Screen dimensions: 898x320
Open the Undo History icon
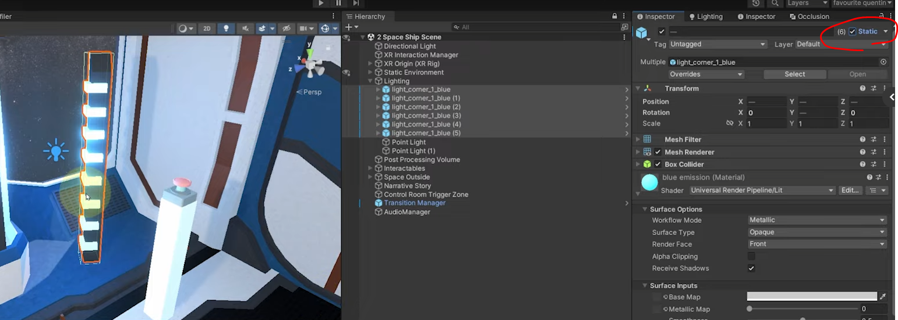tap(756, 3)
